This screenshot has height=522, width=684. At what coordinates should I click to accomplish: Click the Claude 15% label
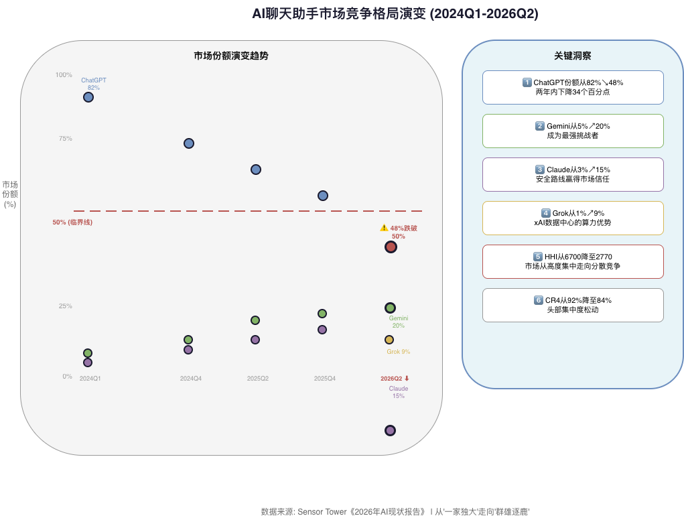[398, 392]
